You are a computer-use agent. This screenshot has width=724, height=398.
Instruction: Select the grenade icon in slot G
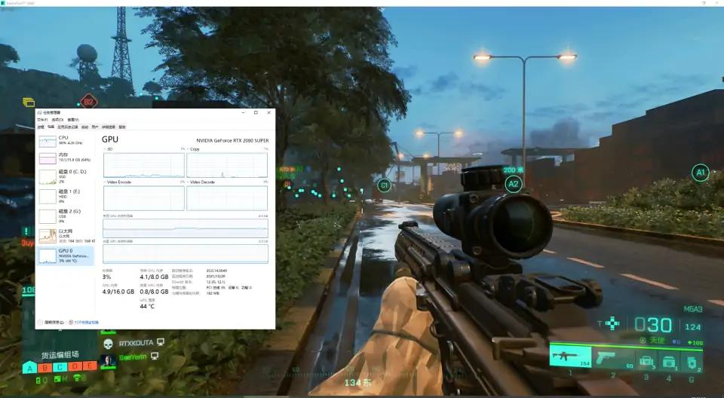pyautogui.click(x=692, y=363)
